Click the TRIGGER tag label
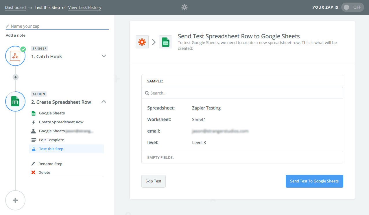369x215 pixels. (40, 48)
